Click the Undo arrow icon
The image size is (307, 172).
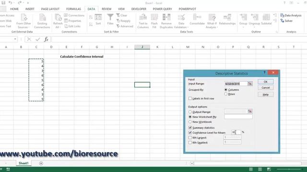tap(10, 3)
